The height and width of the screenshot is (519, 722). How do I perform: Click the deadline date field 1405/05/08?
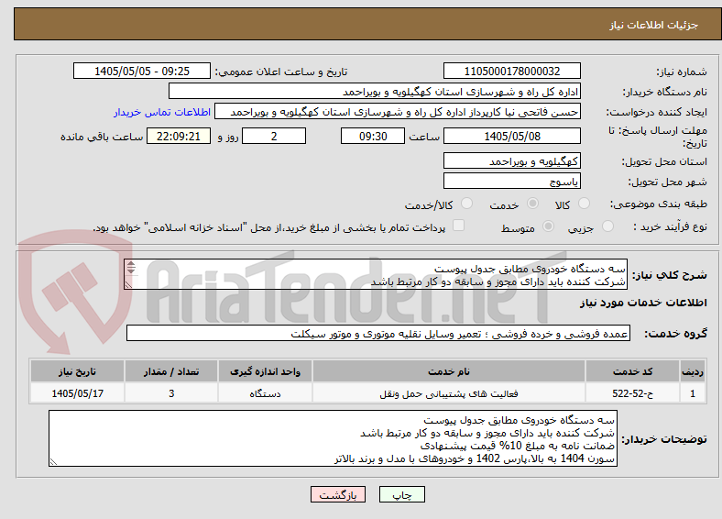(511, 136)
